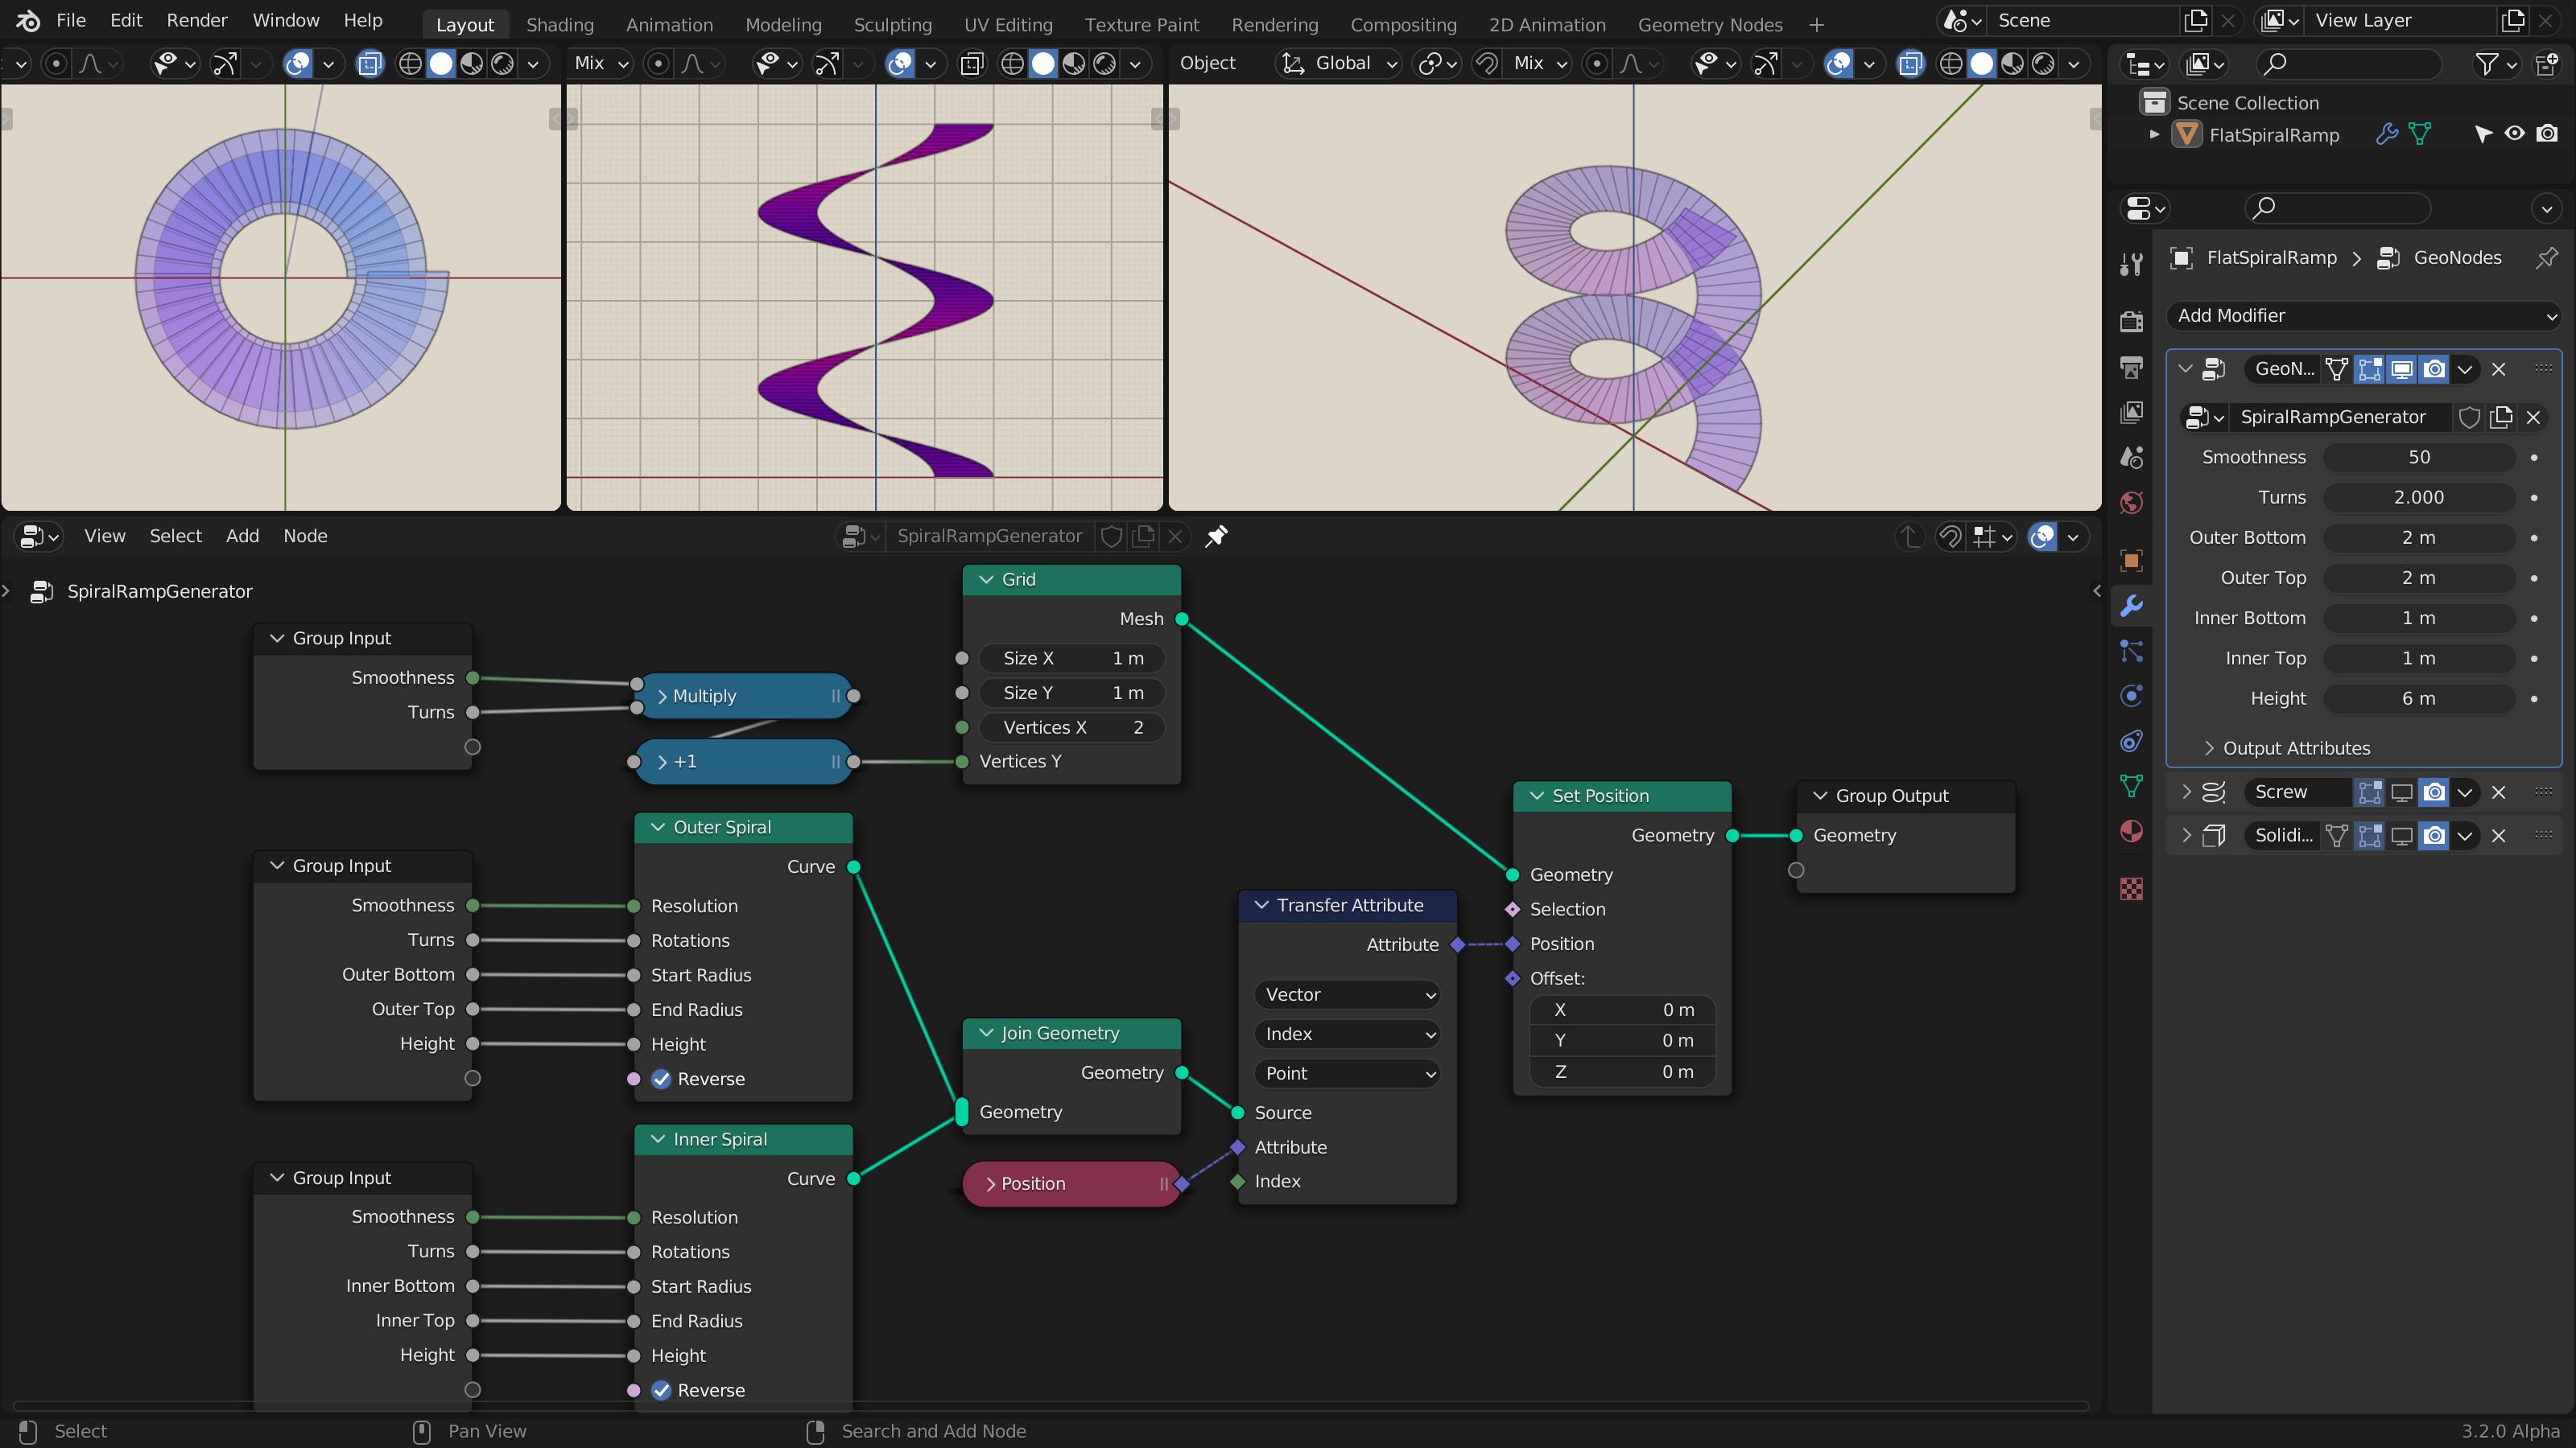This screenshot has height=1448, width=2576.
Task: Open the Object Data properties tab
Action: [2131, 787]
